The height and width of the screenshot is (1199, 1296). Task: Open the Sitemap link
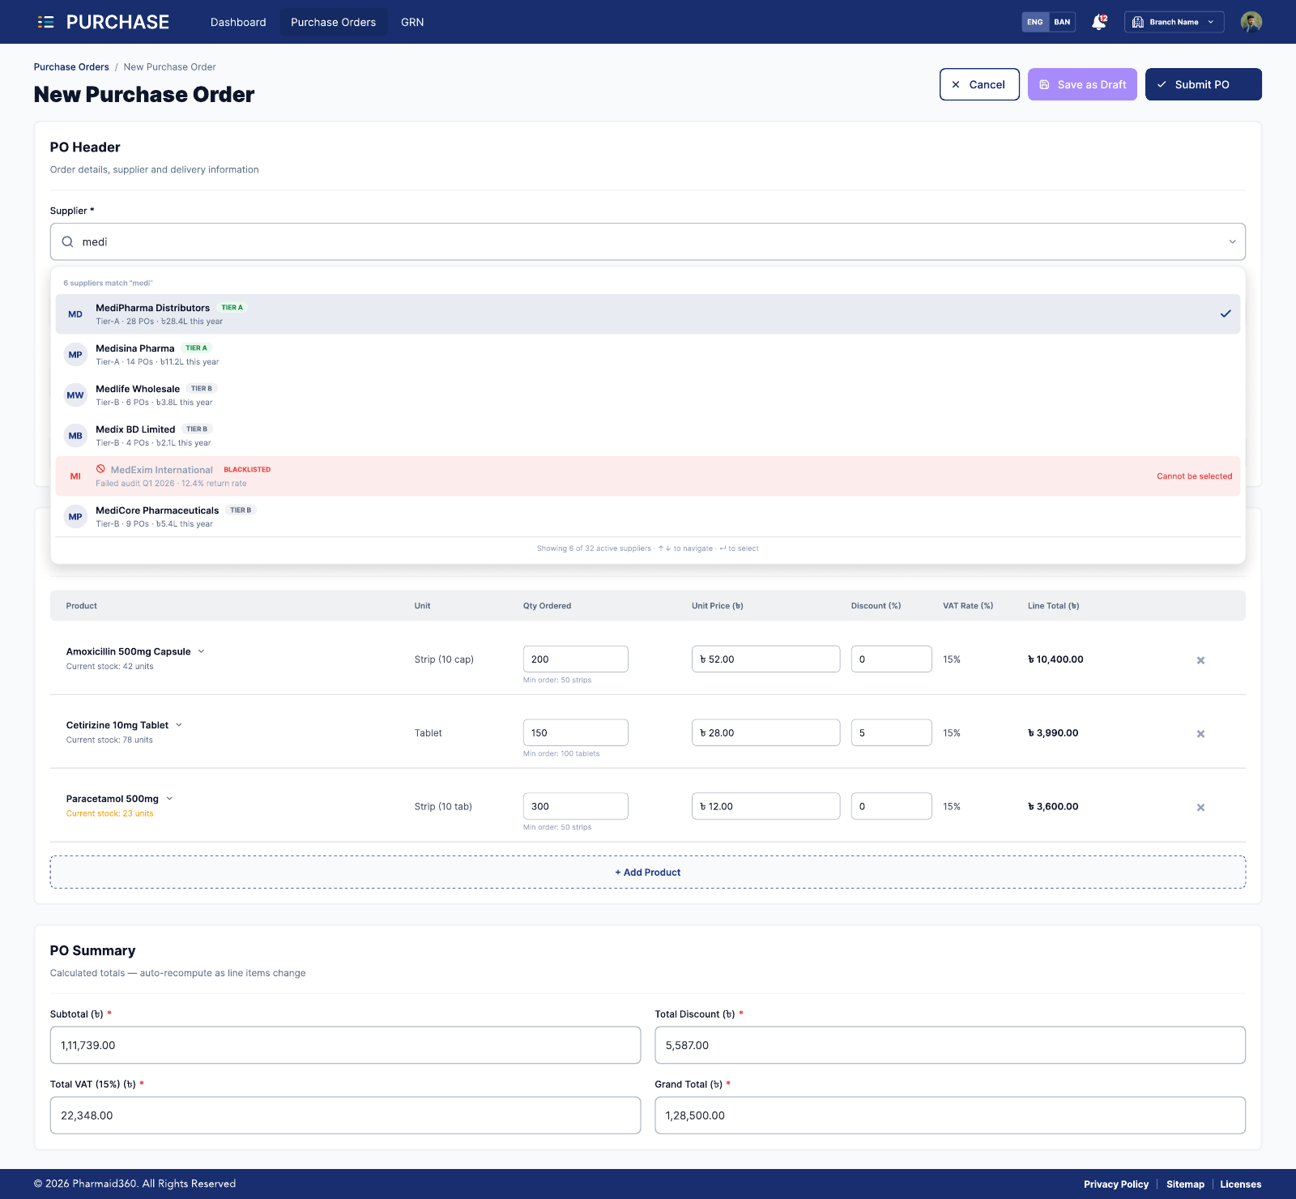point(1185,1184)
